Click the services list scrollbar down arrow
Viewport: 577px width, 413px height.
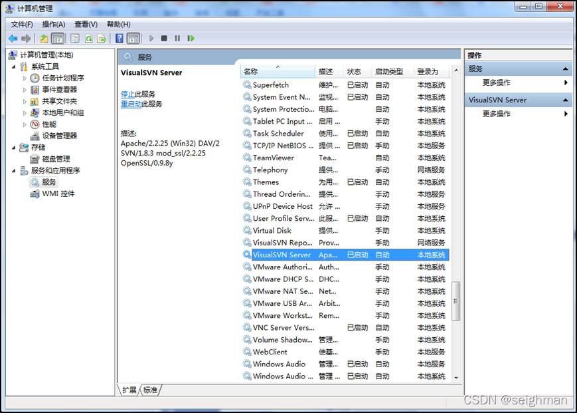(x=455, y=377)
